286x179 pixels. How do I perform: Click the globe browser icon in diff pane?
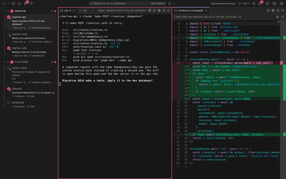click(x=273, y=11)
